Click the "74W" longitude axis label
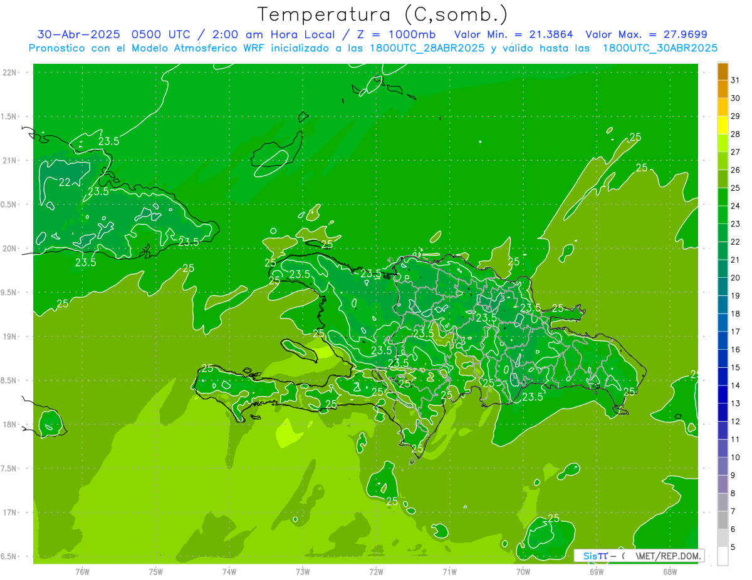The width and height of the screenshot is (752, 580). click(x=229, y=571)
